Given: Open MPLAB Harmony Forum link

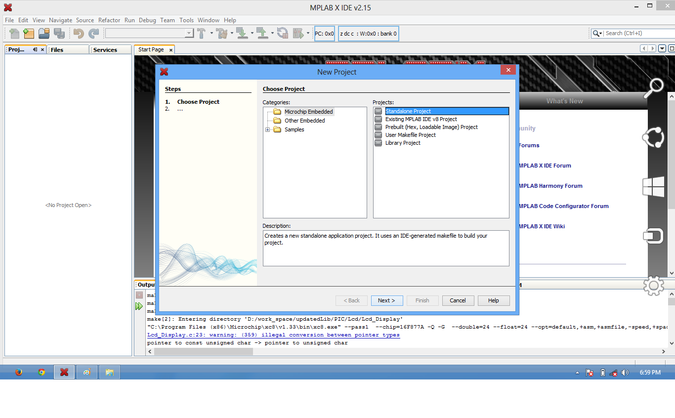Looking at the screenshot, I should pos(550,186).
